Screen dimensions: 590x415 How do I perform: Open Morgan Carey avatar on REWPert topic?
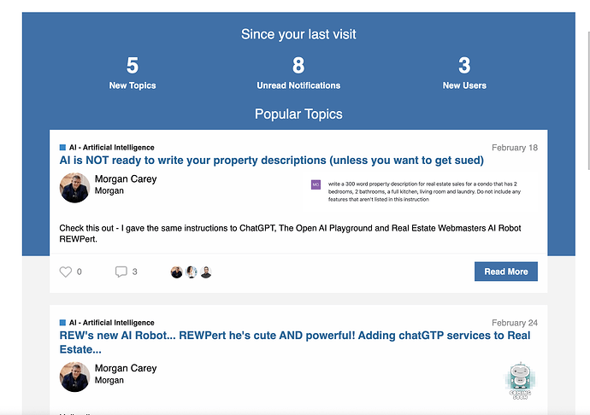tap(74, 377)
